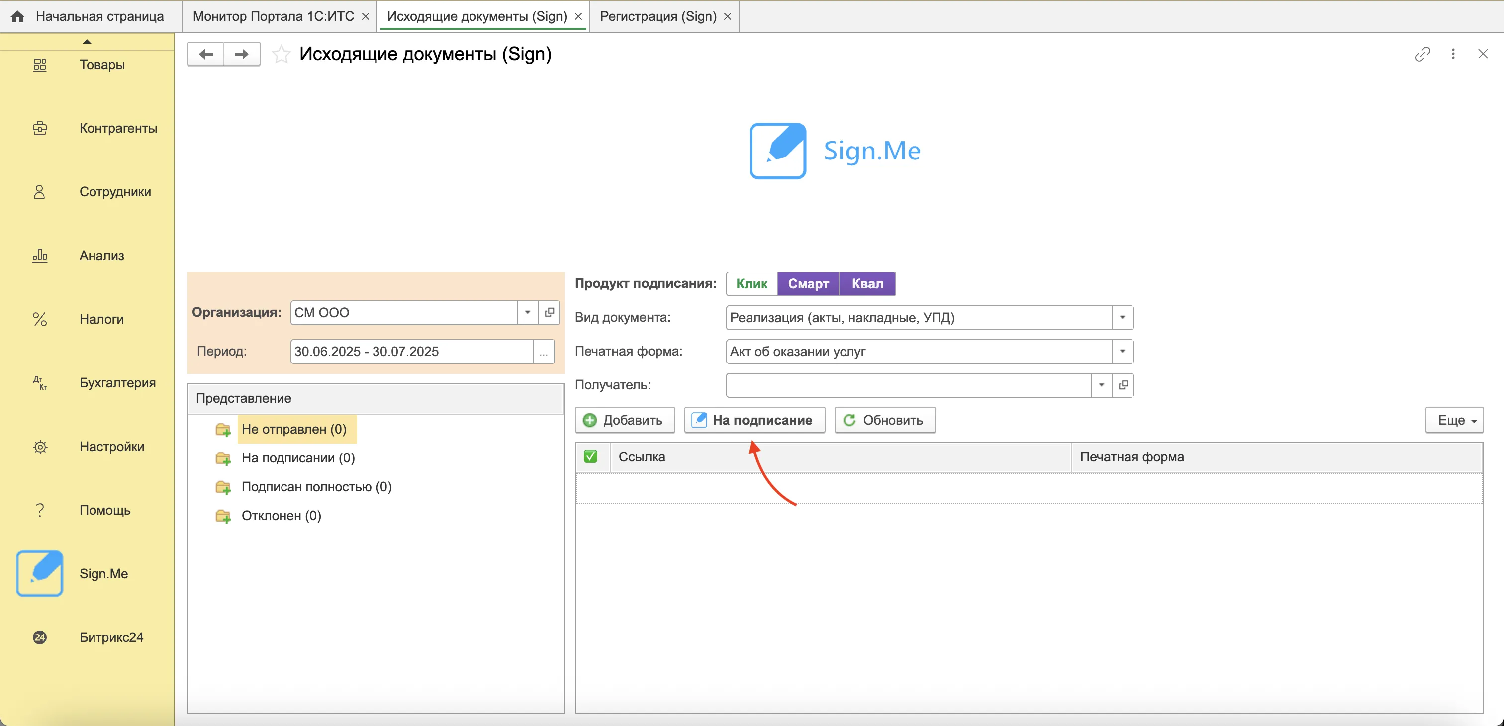Close the Монитор Портала 1С:ИТС tab
The width and height of the screenshot is (1504, 726).
pyautogui.click(x=366, y=16)
